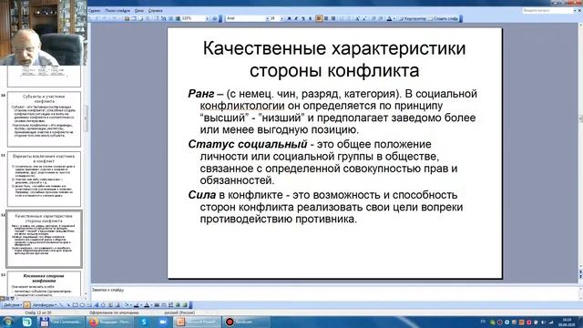The height and width of the screenshot is (328, 583).
Task: Click Decrease Font Size icon
Action: click(364, 18)
